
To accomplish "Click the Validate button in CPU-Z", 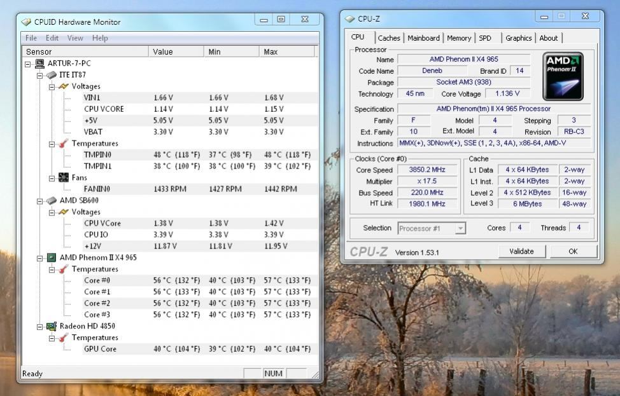I will [521, 252].
